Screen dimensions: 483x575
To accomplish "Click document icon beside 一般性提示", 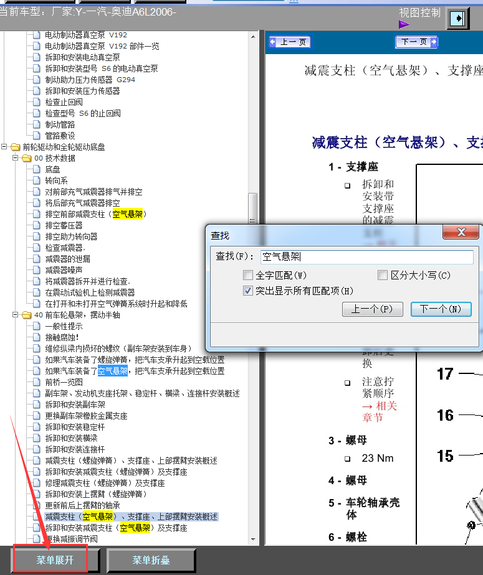I will click(36, 326).
